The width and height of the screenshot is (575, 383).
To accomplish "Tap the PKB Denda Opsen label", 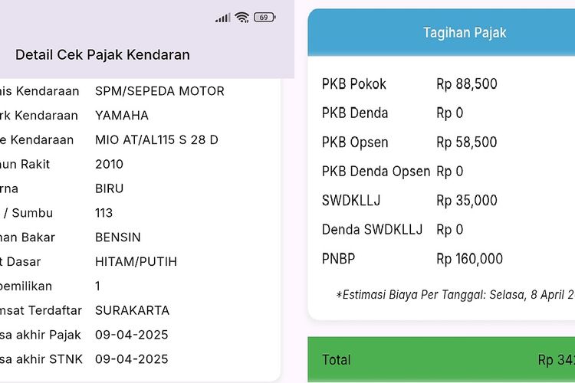I will coord(376,172).
